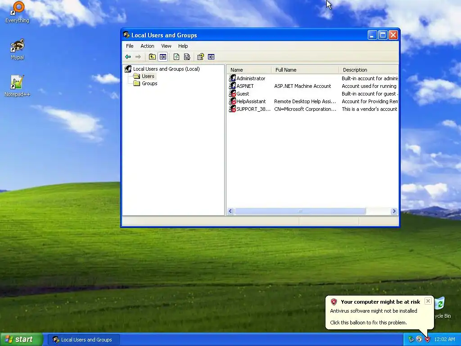461x346 pixels.
Task: Select the SUPPORT_38... user row
Action: (x=313, y=109)
